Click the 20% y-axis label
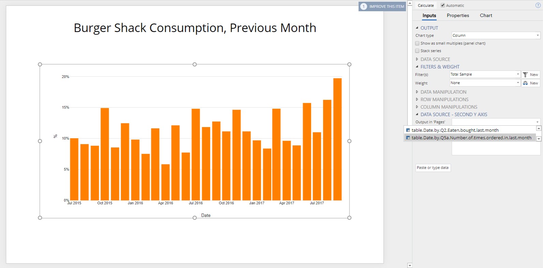Viewport: 543px width, 268px height. pos(65,77)
